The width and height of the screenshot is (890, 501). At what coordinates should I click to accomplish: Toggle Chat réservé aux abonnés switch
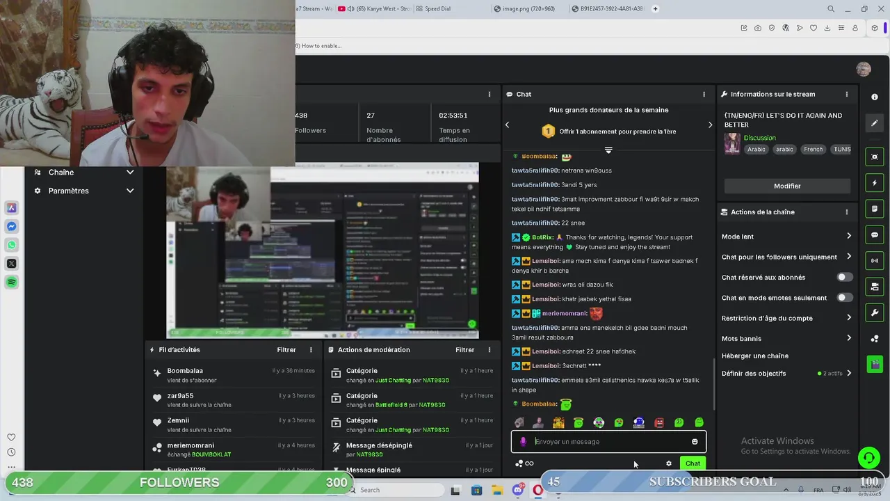[844, 277]
